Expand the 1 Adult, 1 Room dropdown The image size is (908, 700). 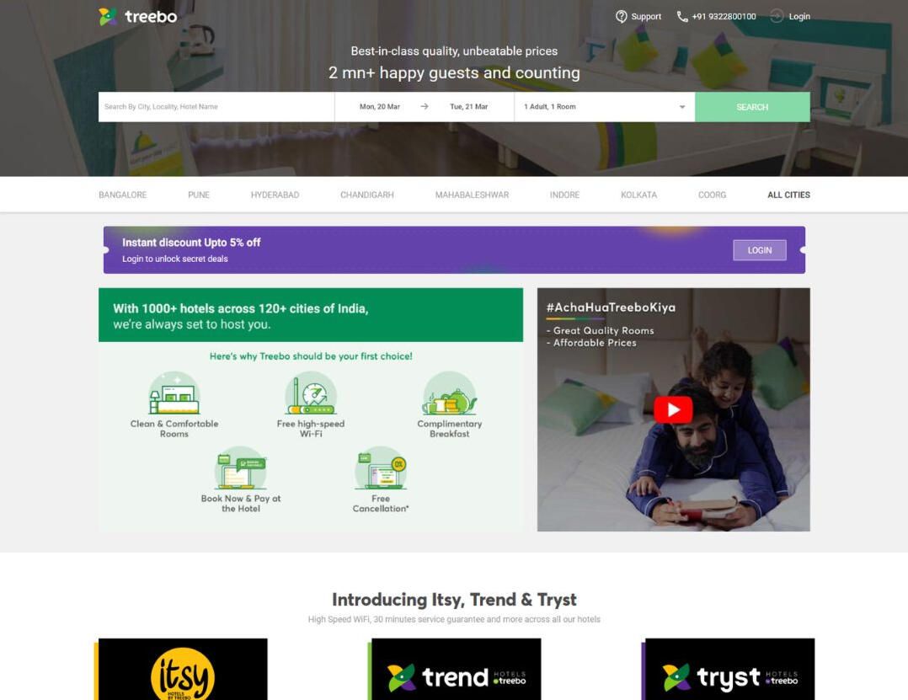pyautogui.click(x=605, y=106)
